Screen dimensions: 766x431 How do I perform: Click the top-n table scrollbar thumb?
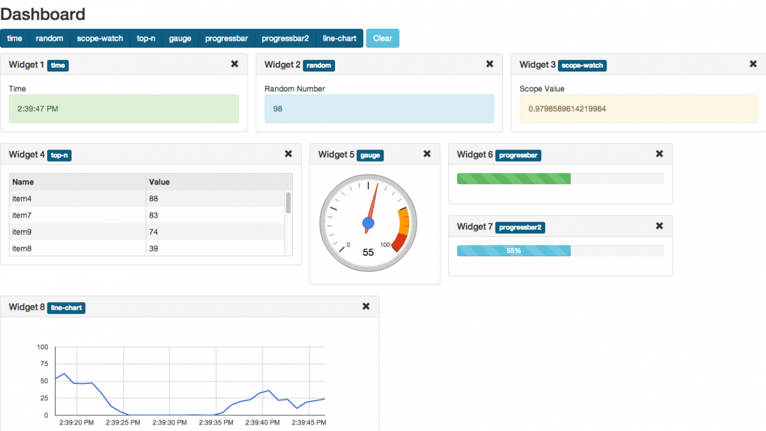[x=289, y=202]
